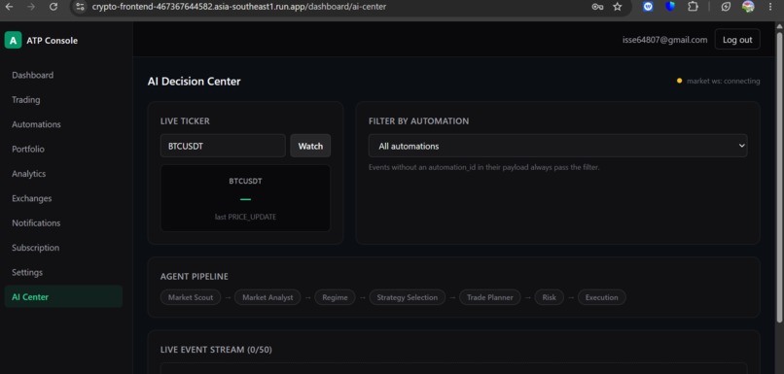Click the Market Analyst pipeline chip
This screenshot has height=374, width=784.
pos(267,297)
